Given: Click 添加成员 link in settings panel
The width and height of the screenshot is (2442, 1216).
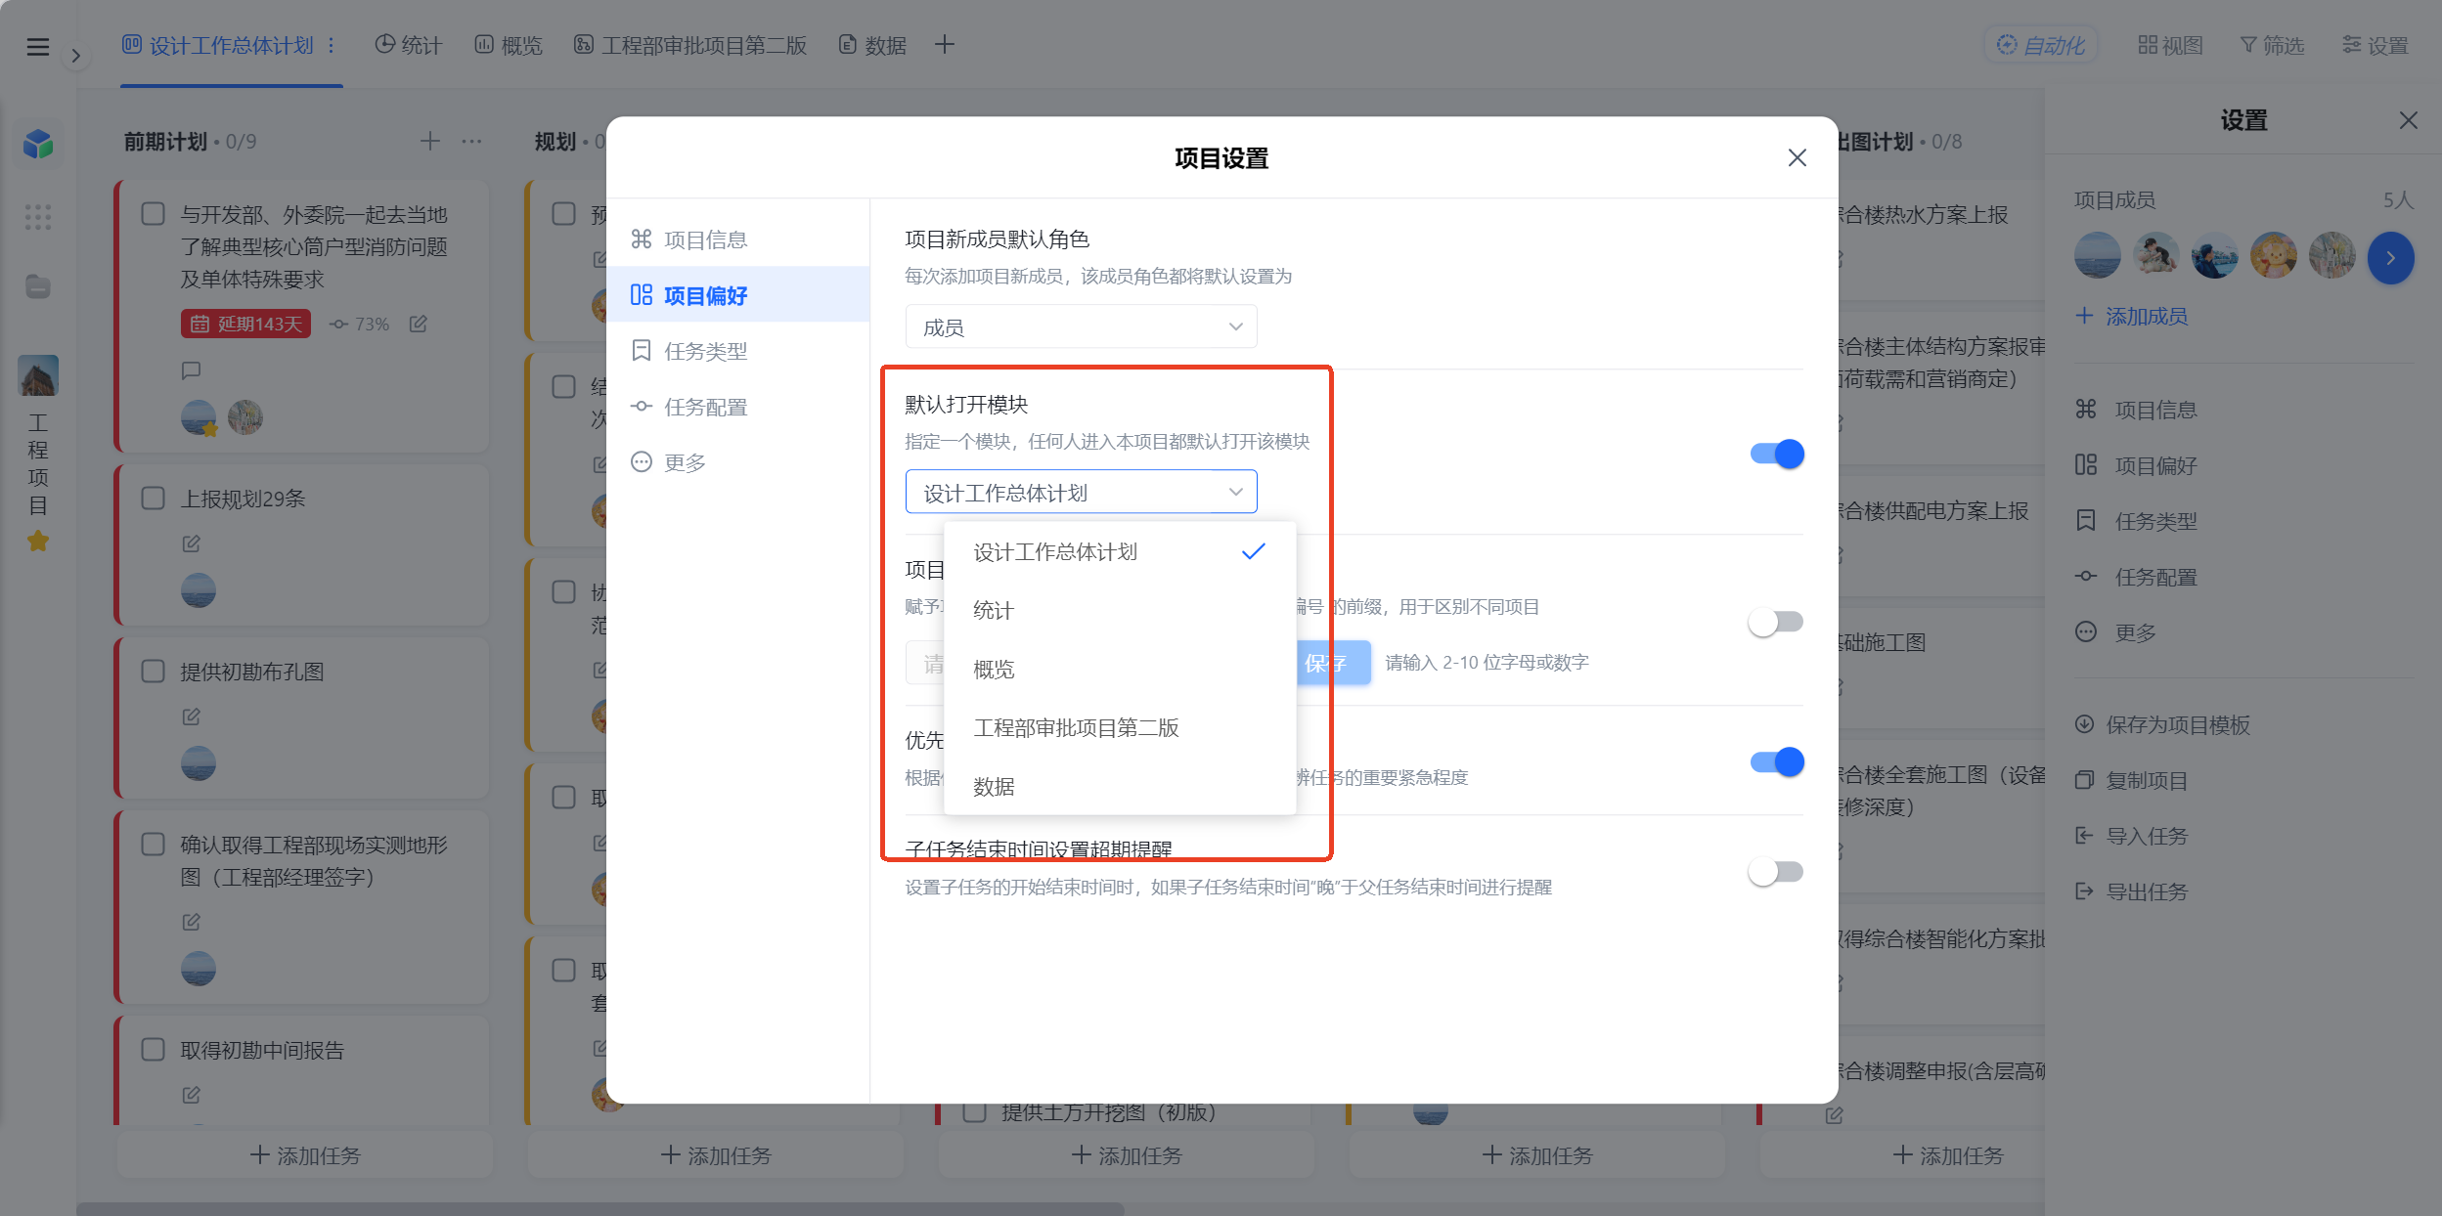Looking at the screenshot, I should 2132,316.
